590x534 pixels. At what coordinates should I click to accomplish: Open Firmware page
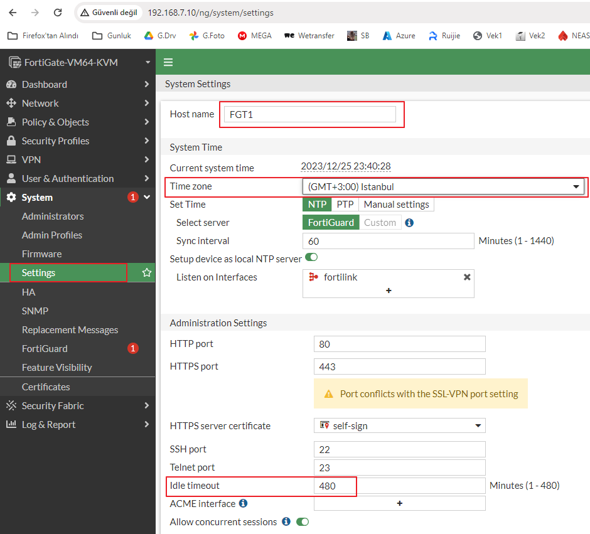pos(42,254)
